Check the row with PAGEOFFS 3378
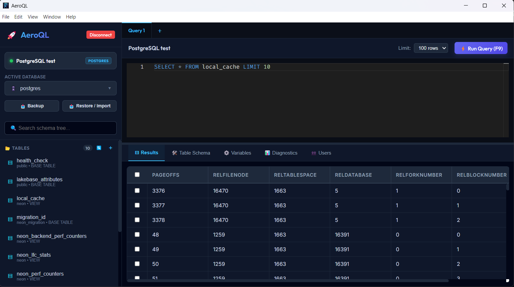The width and height of the screenshot is (514, 287). [x=137, y=220]
